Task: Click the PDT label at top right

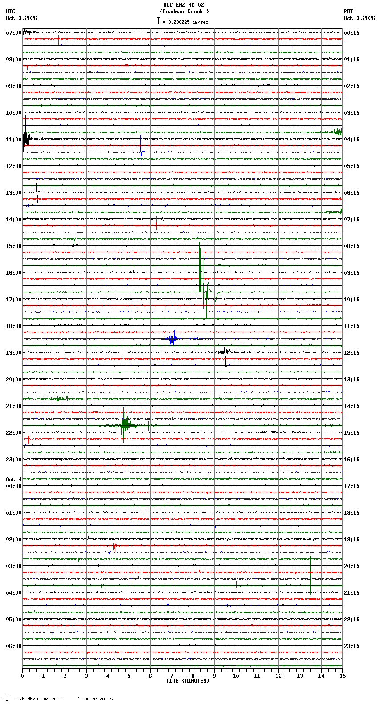Action: tap(348, 12)
